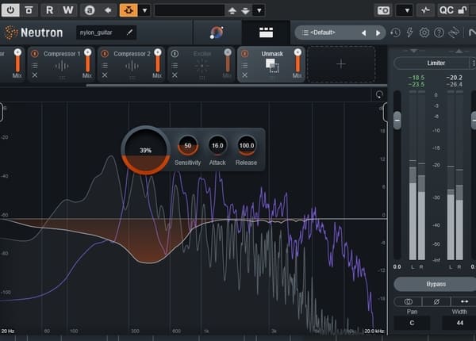Screen dimensions: 476x341
Task: Click the Sensitivity knob showing 50
Action: coord(187,146)
